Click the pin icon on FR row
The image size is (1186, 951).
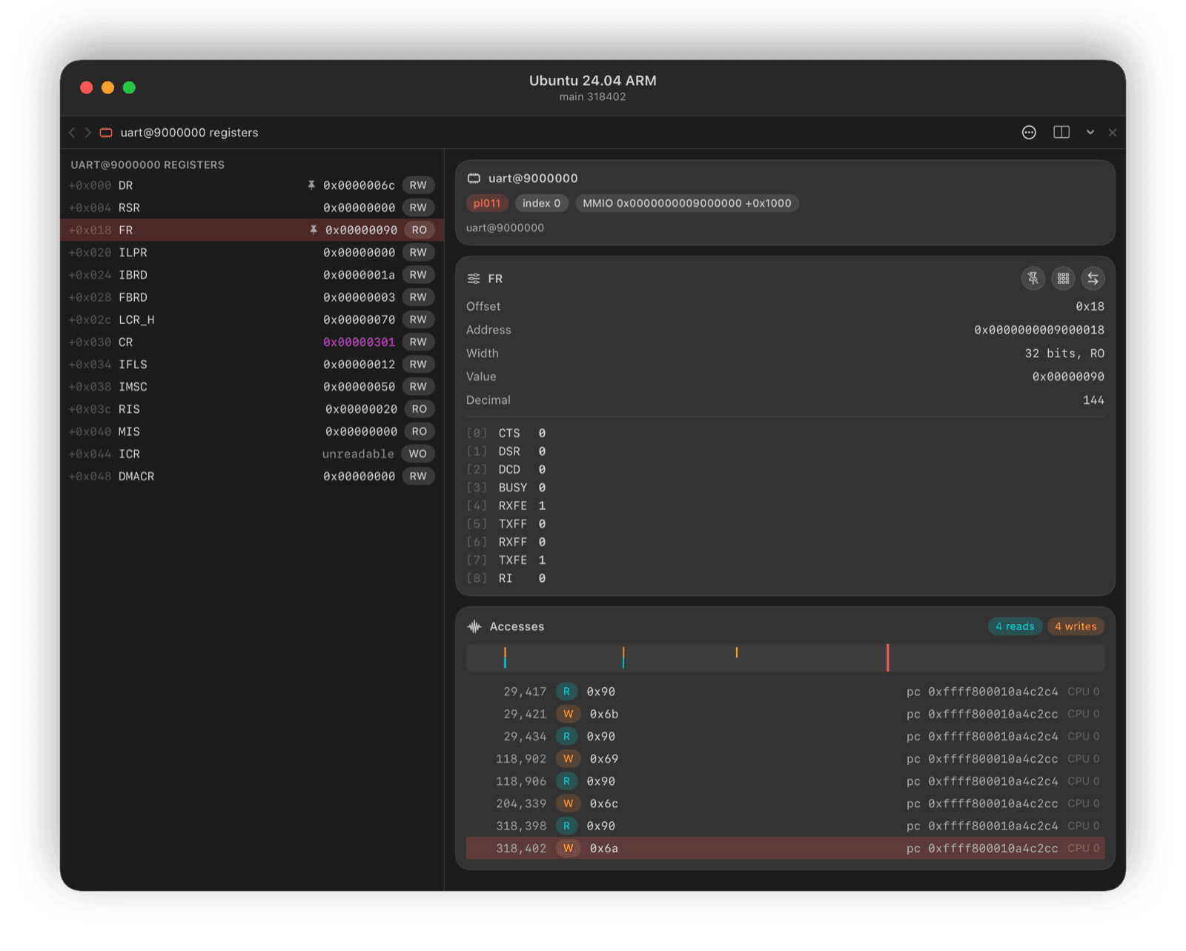pos(314,230)
